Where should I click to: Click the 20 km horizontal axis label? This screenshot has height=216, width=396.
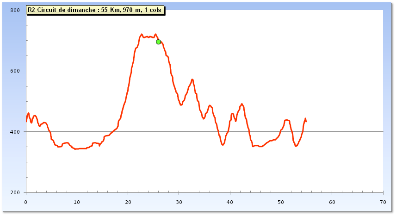[x=128, y=202]
